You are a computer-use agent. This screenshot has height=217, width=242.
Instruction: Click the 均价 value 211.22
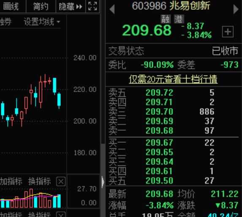tap(225, 194)
